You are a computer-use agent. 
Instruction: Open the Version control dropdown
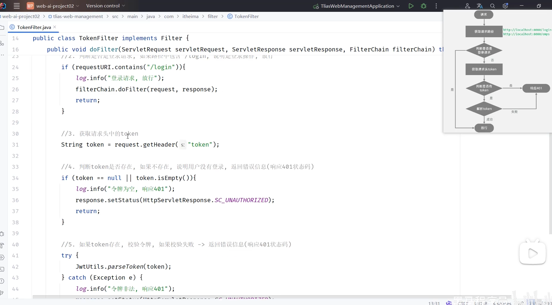105,6
